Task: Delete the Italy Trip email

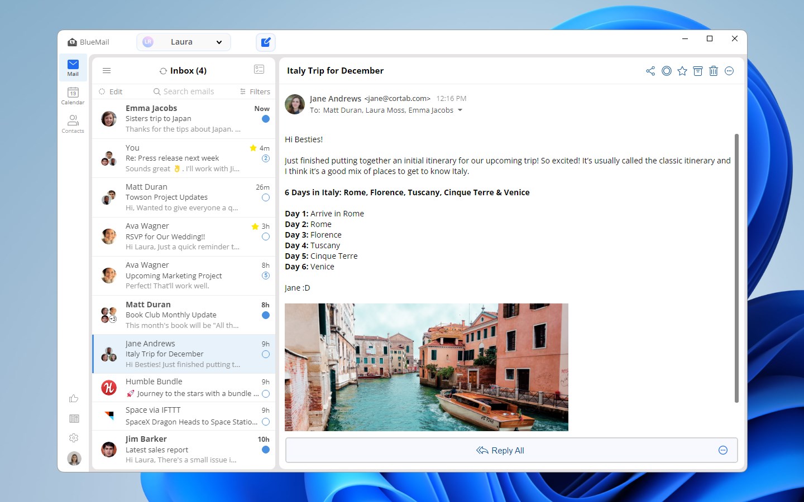Action: point(714,71)
